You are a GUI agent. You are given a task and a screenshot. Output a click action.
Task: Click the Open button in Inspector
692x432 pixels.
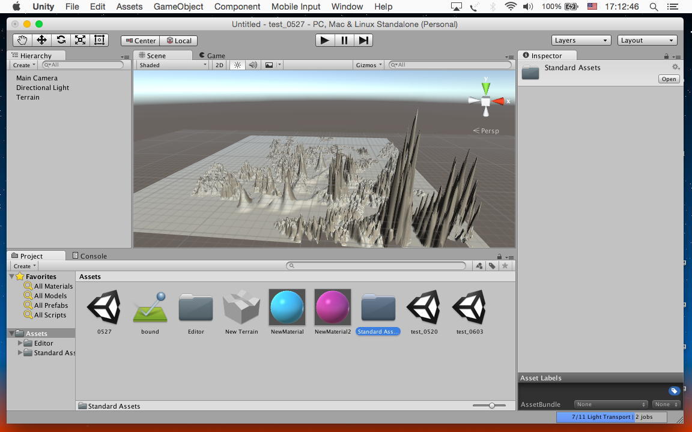click(669, 79)
